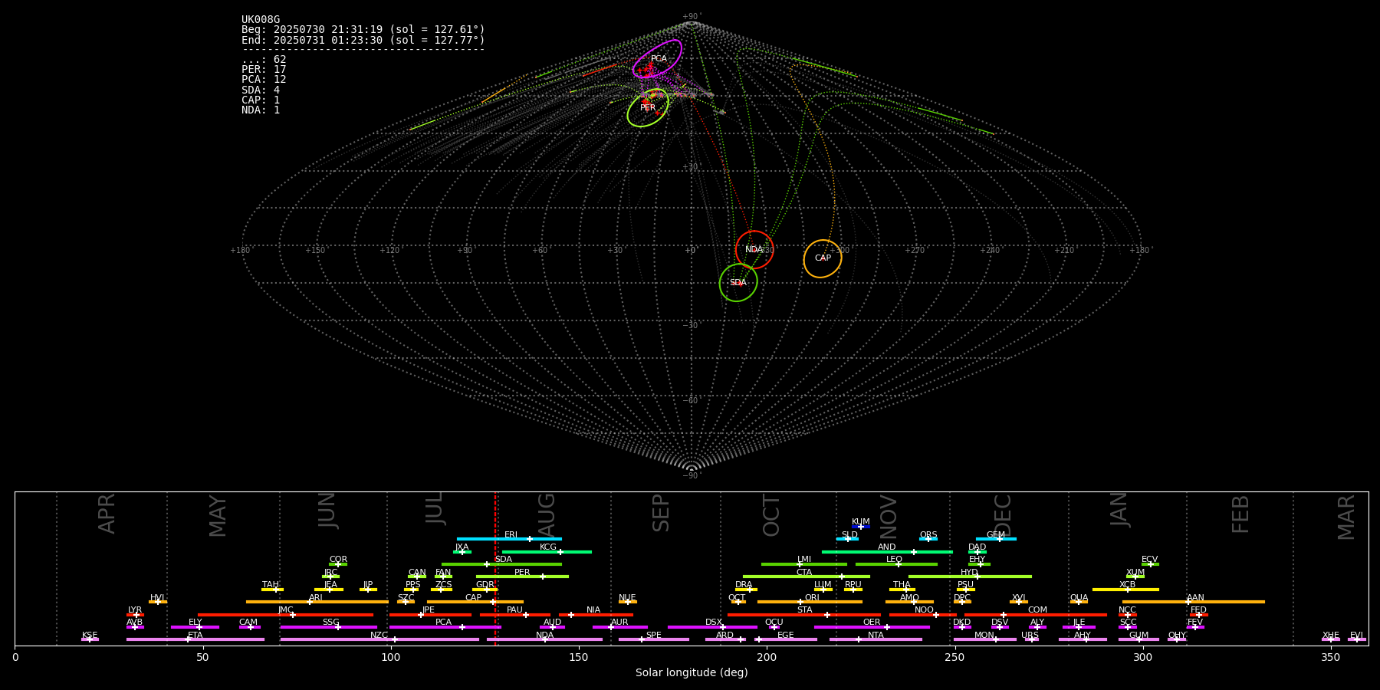Click the 'CAP: 1' legend count

point(261,100)
